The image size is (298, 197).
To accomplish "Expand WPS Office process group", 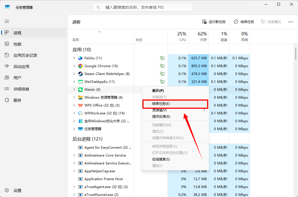I will 74,105.
